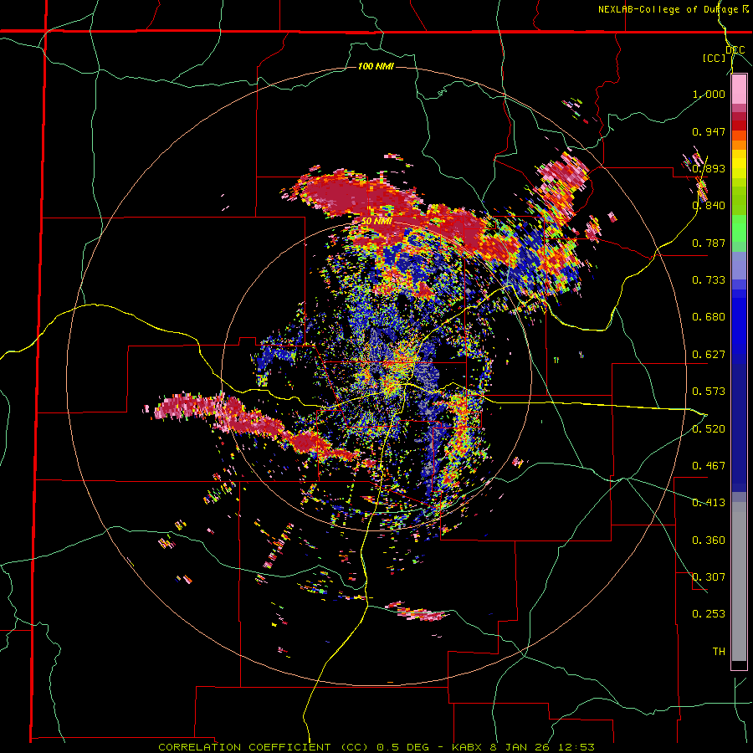This screenshot has width=753, height=753.
Task: Click the 0.307 value on color scale
Action: 709,577
